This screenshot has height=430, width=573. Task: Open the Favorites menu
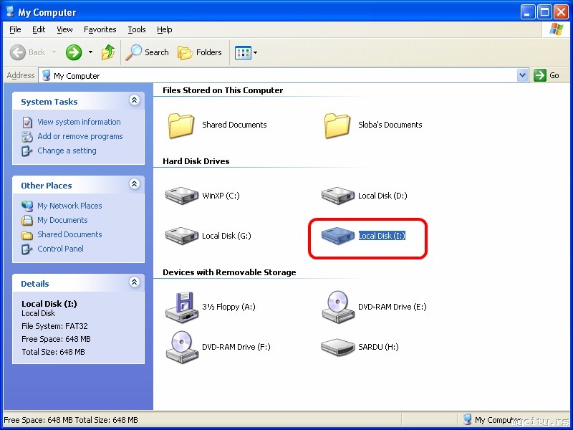point(100,29)
